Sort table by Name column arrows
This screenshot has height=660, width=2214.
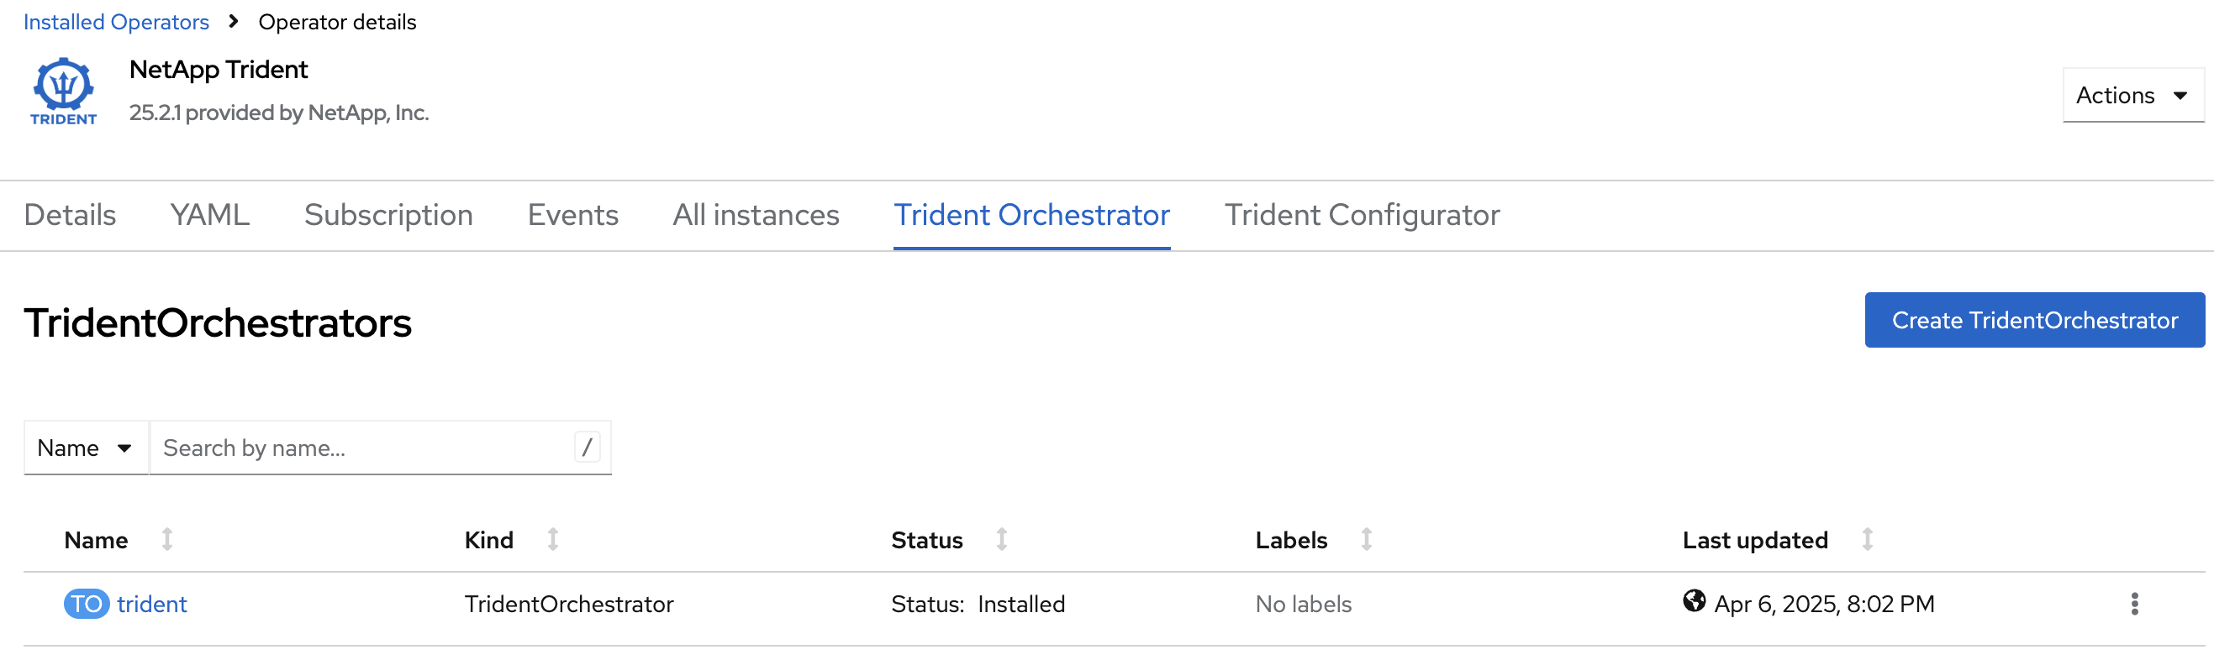click(x=167, y=540)
